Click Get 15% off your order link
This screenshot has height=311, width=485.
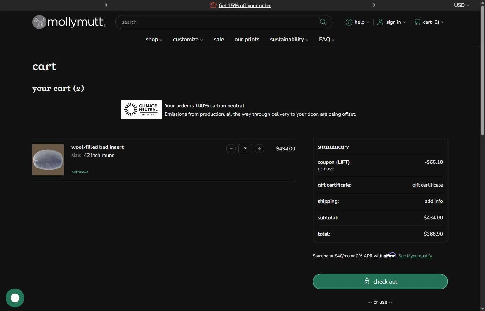(x=245, y=5)
